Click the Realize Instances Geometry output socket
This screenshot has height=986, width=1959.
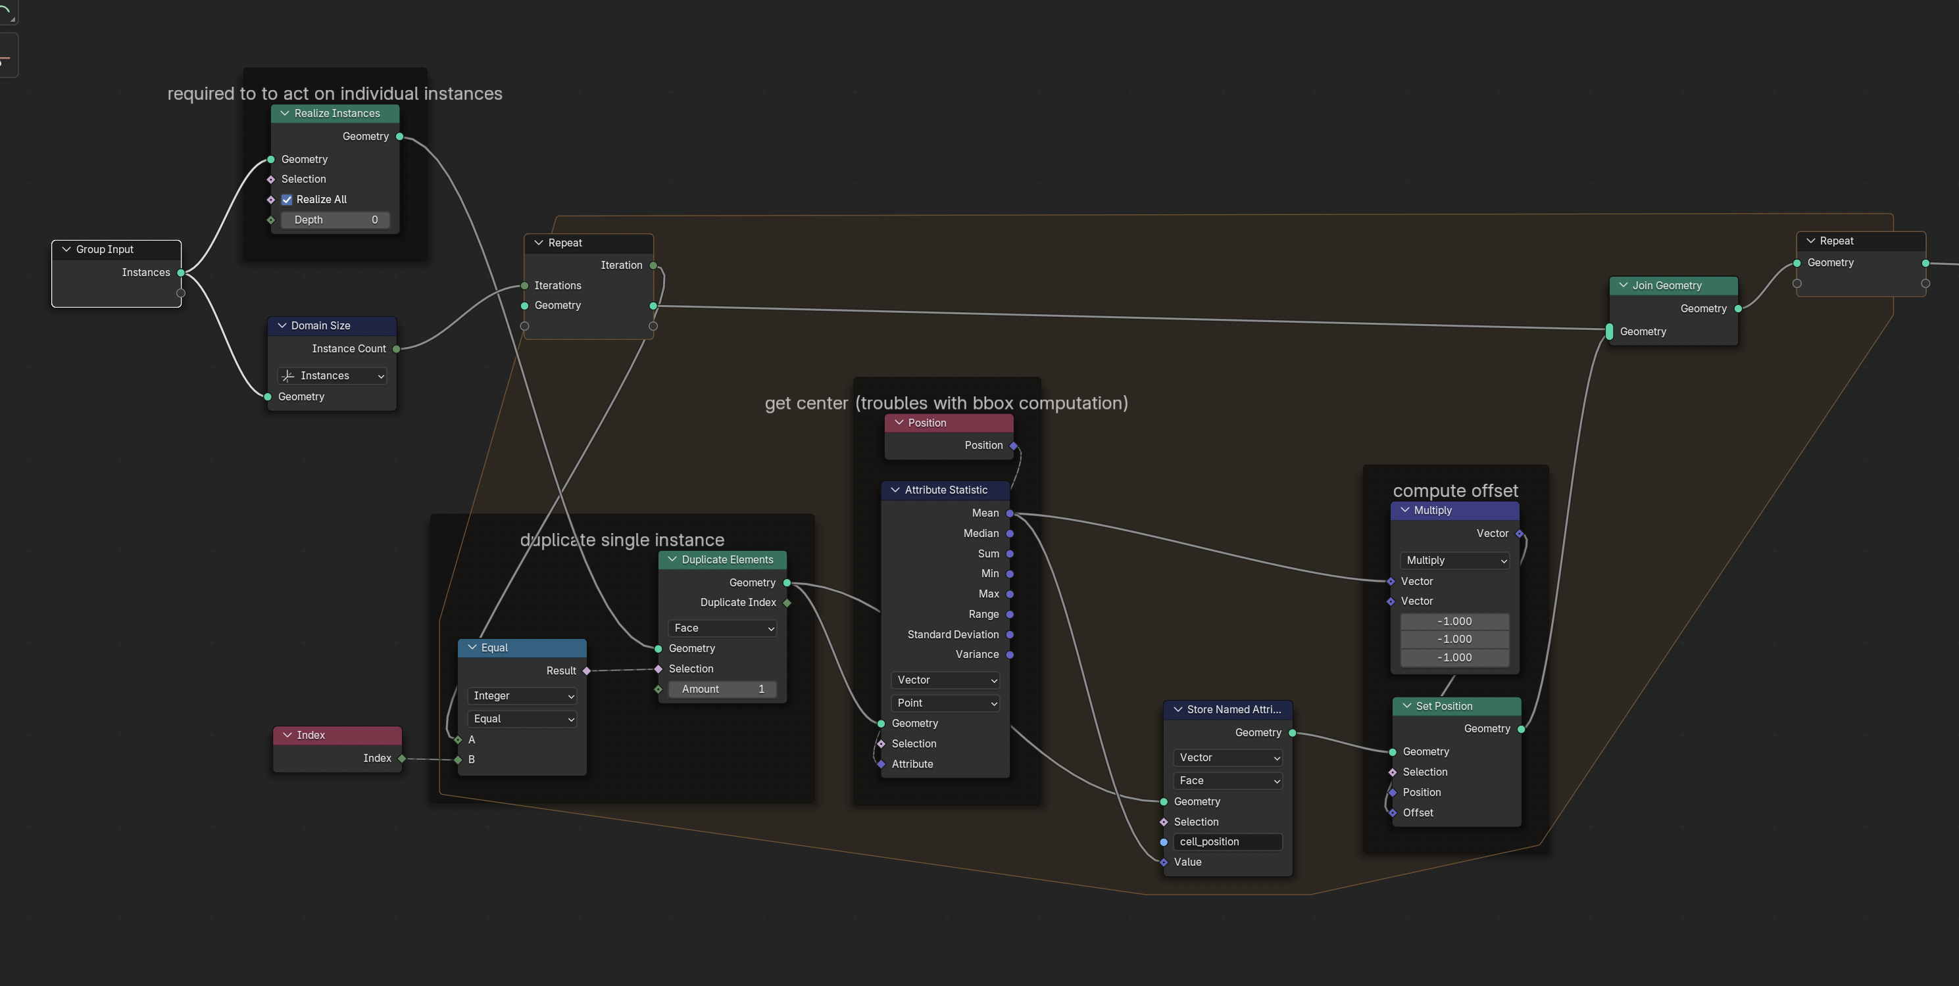[x=399, y=137]
